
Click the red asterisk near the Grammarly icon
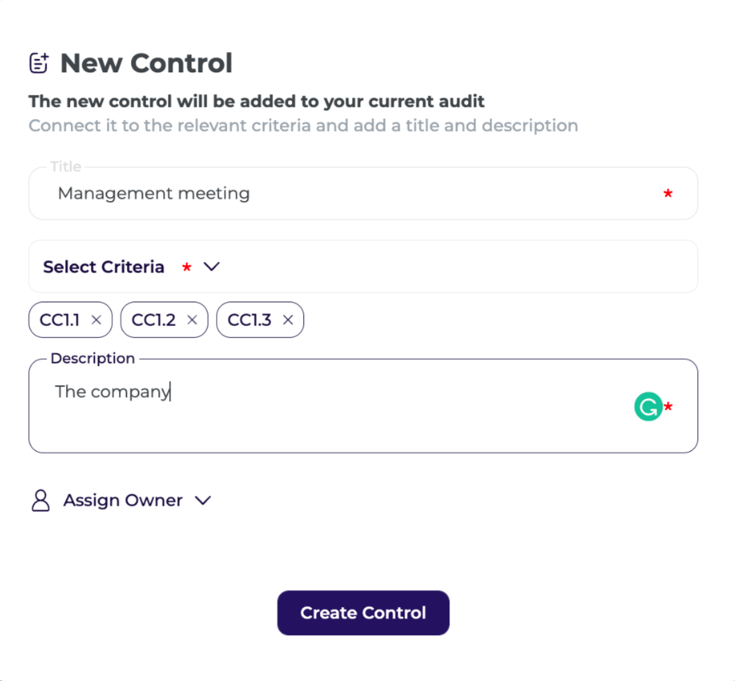coord(668,407)
